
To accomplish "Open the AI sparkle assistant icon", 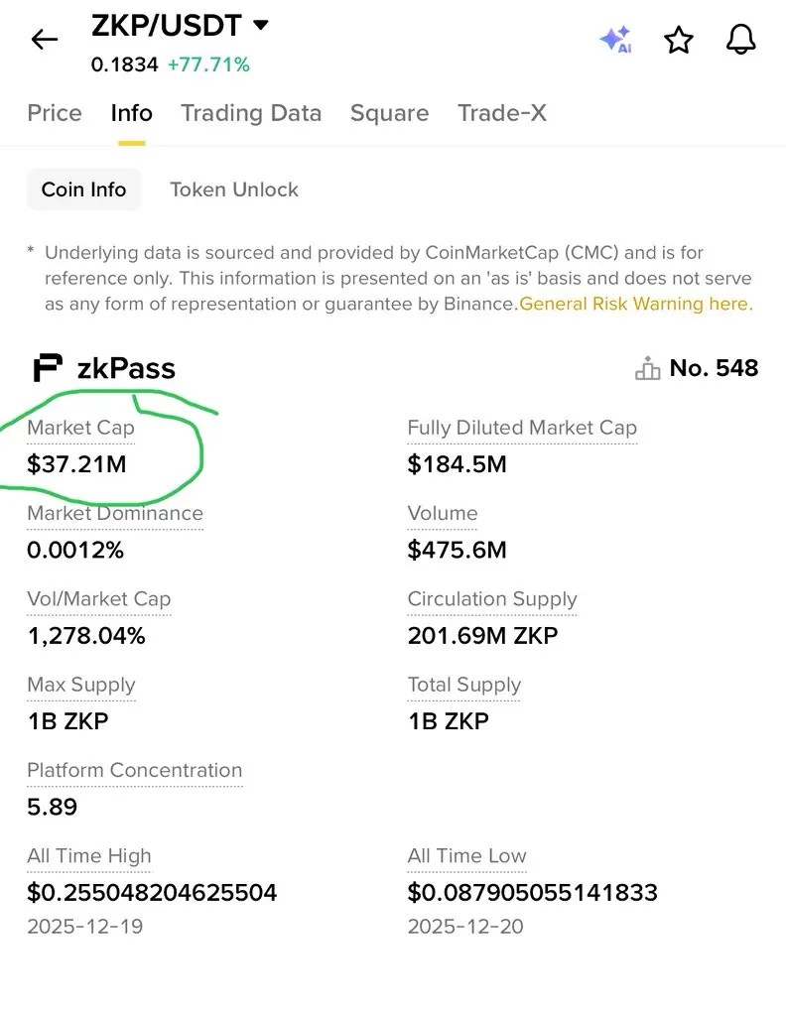I will [x=615, y=40].
